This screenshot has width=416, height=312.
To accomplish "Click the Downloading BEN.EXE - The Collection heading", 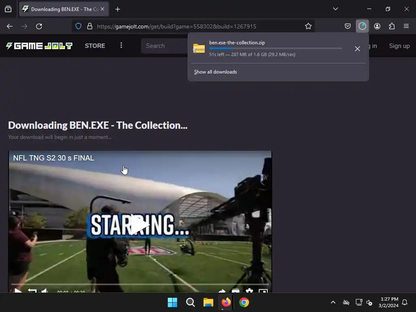I will coord(97,125).
